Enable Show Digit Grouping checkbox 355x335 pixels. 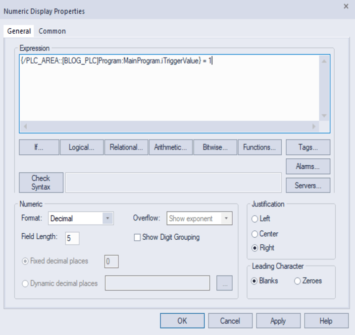[137, 237]
